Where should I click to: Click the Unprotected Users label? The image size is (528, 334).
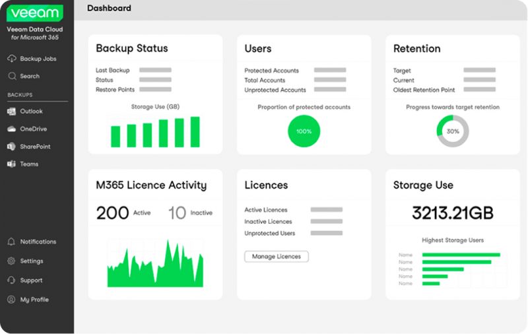[270, 233]
